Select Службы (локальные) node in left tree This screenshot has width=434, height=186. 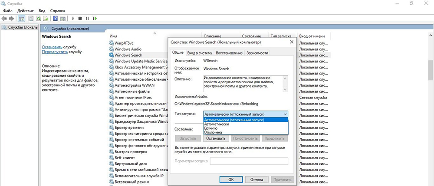click(x=20, y=27)
